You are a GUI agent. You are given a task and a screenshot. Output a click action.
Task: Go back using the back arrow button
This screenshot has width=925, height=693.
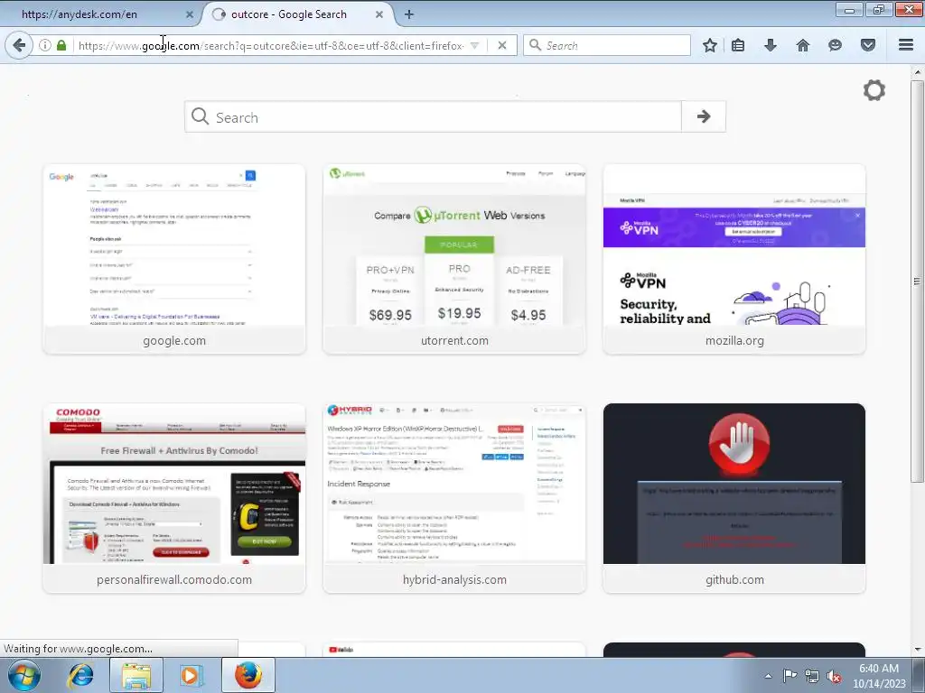click(19, 45)
